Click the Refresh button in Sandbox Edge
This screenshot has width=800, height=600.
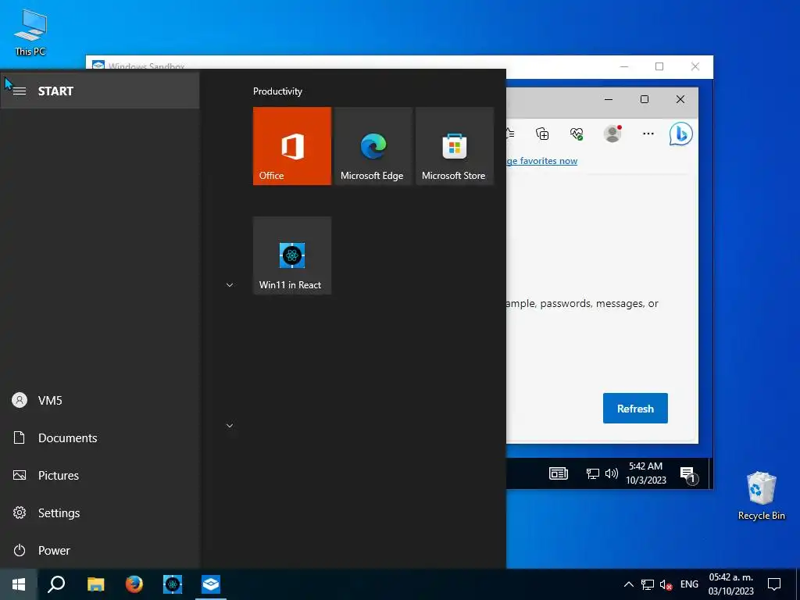[635, 408]
